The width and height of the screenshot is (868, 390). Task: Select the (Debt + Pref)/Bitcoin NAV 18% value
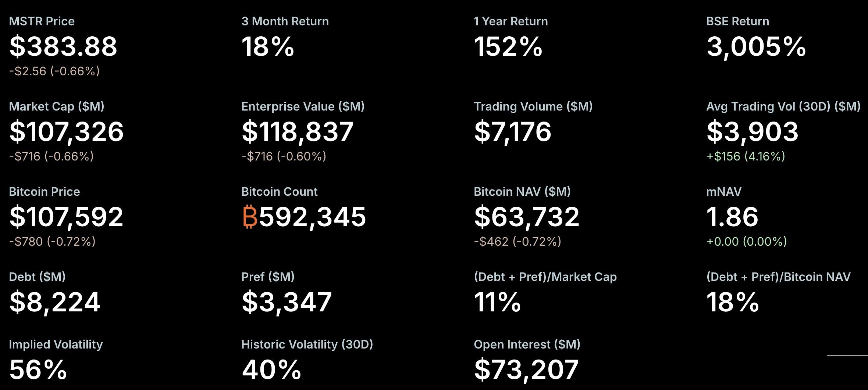(x=733, y=302)
